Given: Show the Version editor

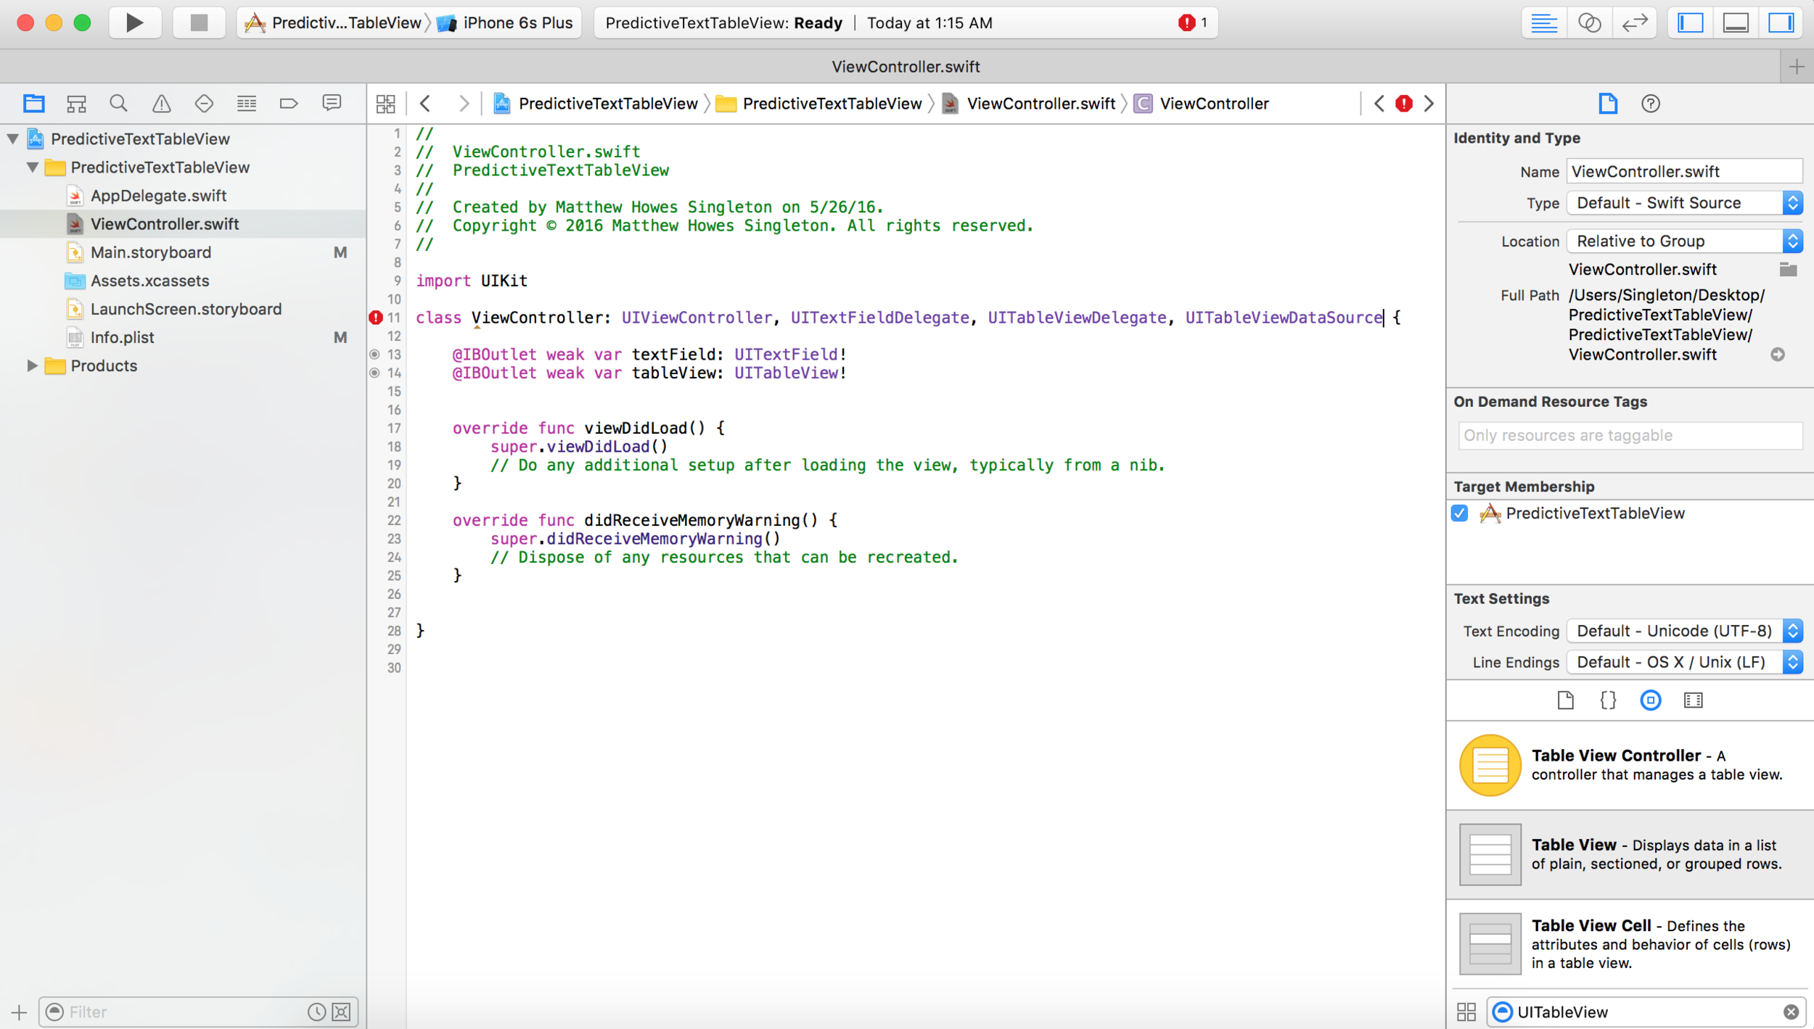Looking at the screenshot, I should (x=1635, y=22).
